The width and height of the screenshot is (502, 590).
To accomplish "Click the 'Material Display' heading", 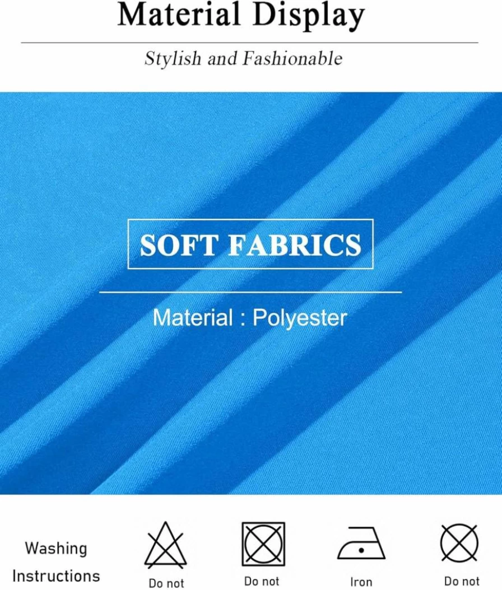I will click(x=241, y=15).
